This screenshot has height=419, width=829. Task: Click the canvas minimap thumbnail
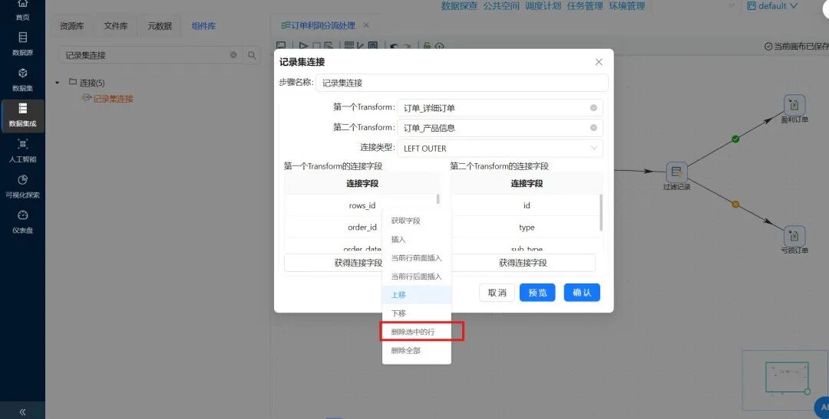pyautogui.click(x=785, y=379)
